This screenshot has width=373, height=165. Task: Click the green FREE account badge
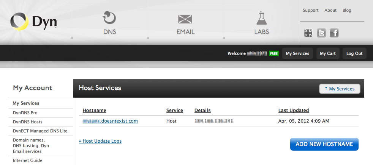(274, 54)
